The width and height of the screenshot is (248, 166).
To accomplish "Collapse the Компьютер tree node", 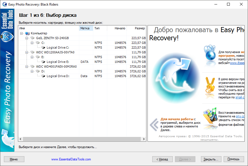I will pyautogui.click(x=21, y=33).
